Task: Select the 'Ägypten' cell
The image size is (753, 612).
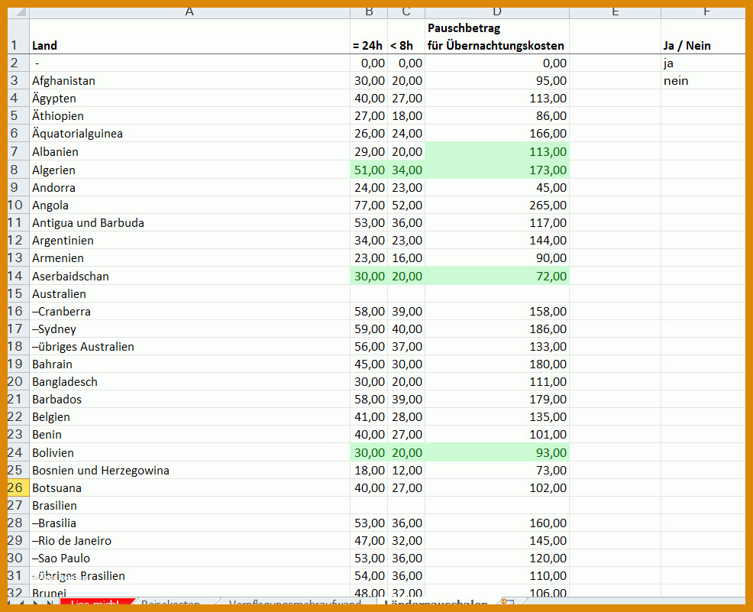Action: [x=189, y=98]
